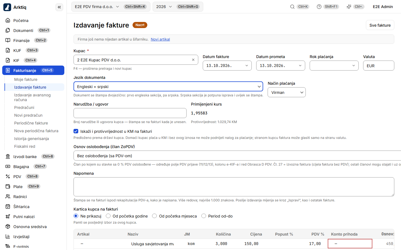Open company selector E2E PDV firma d.o.o.
Image resolution: width=401 pixels, height=250 pixels.
tap(111, 7)
